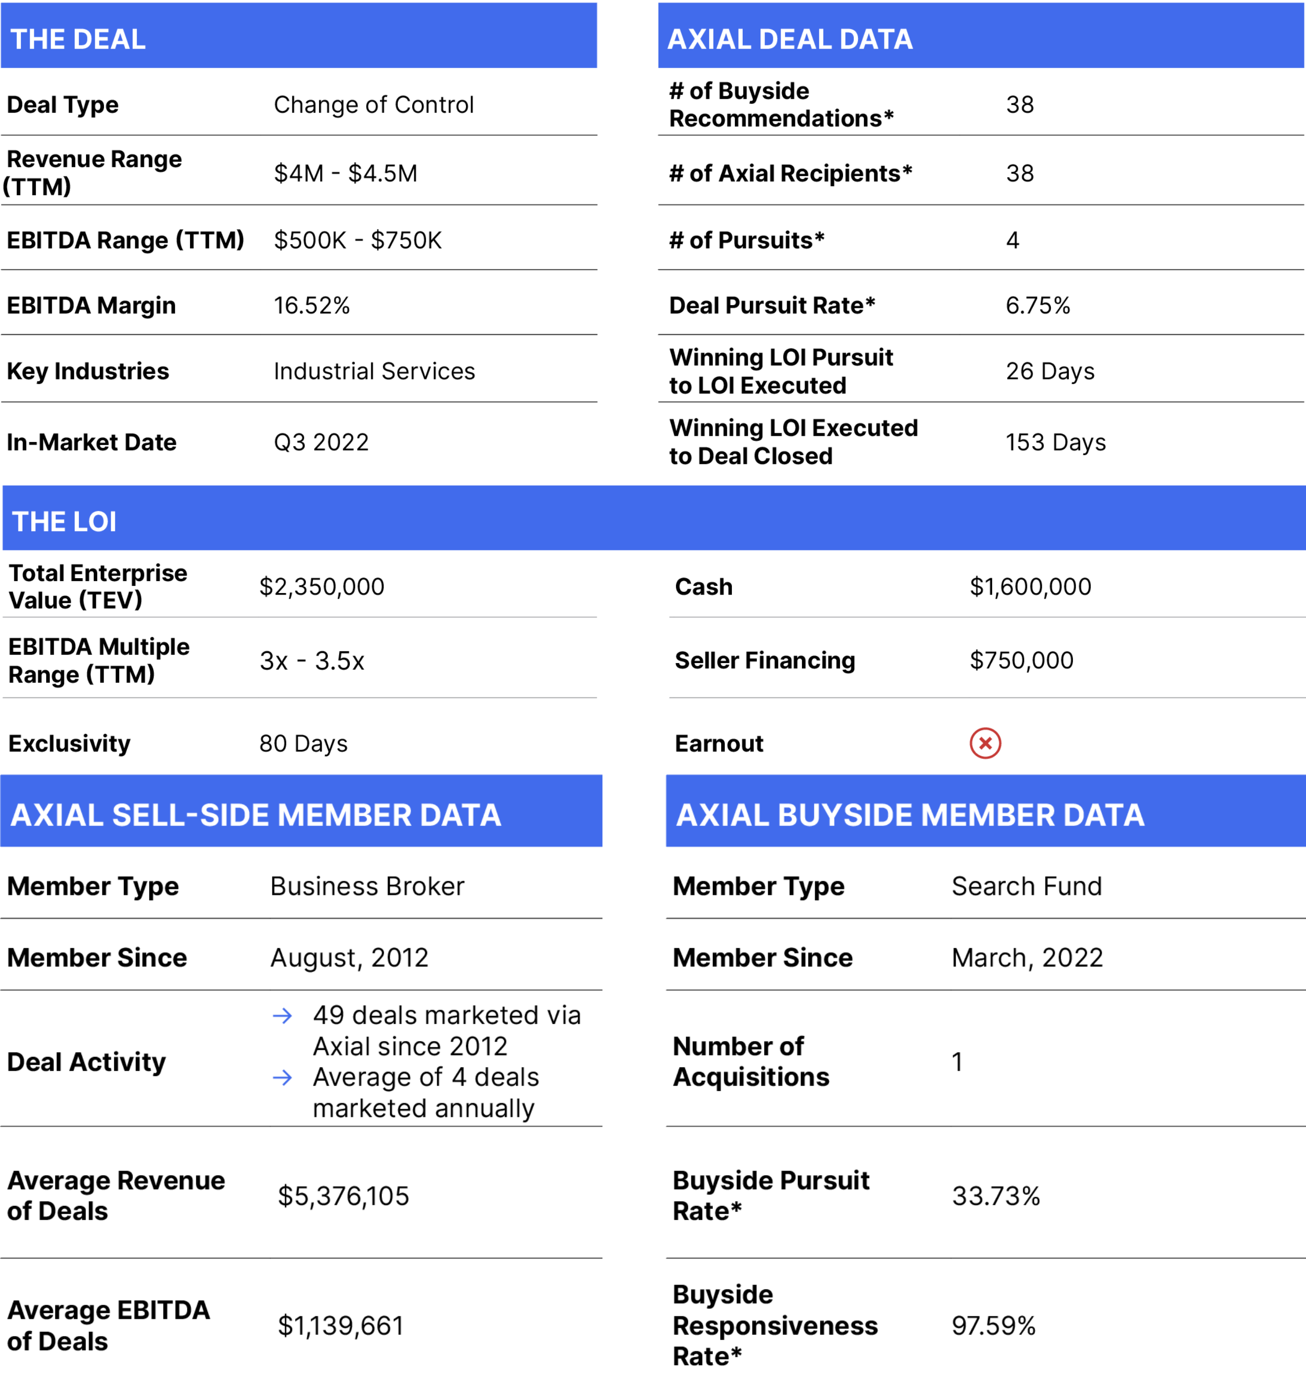The height and width of the screenshot is (1379, 1306).
Task: Click the '97.59%' responsiveness rate value
Action: (x=994, y=1325)
